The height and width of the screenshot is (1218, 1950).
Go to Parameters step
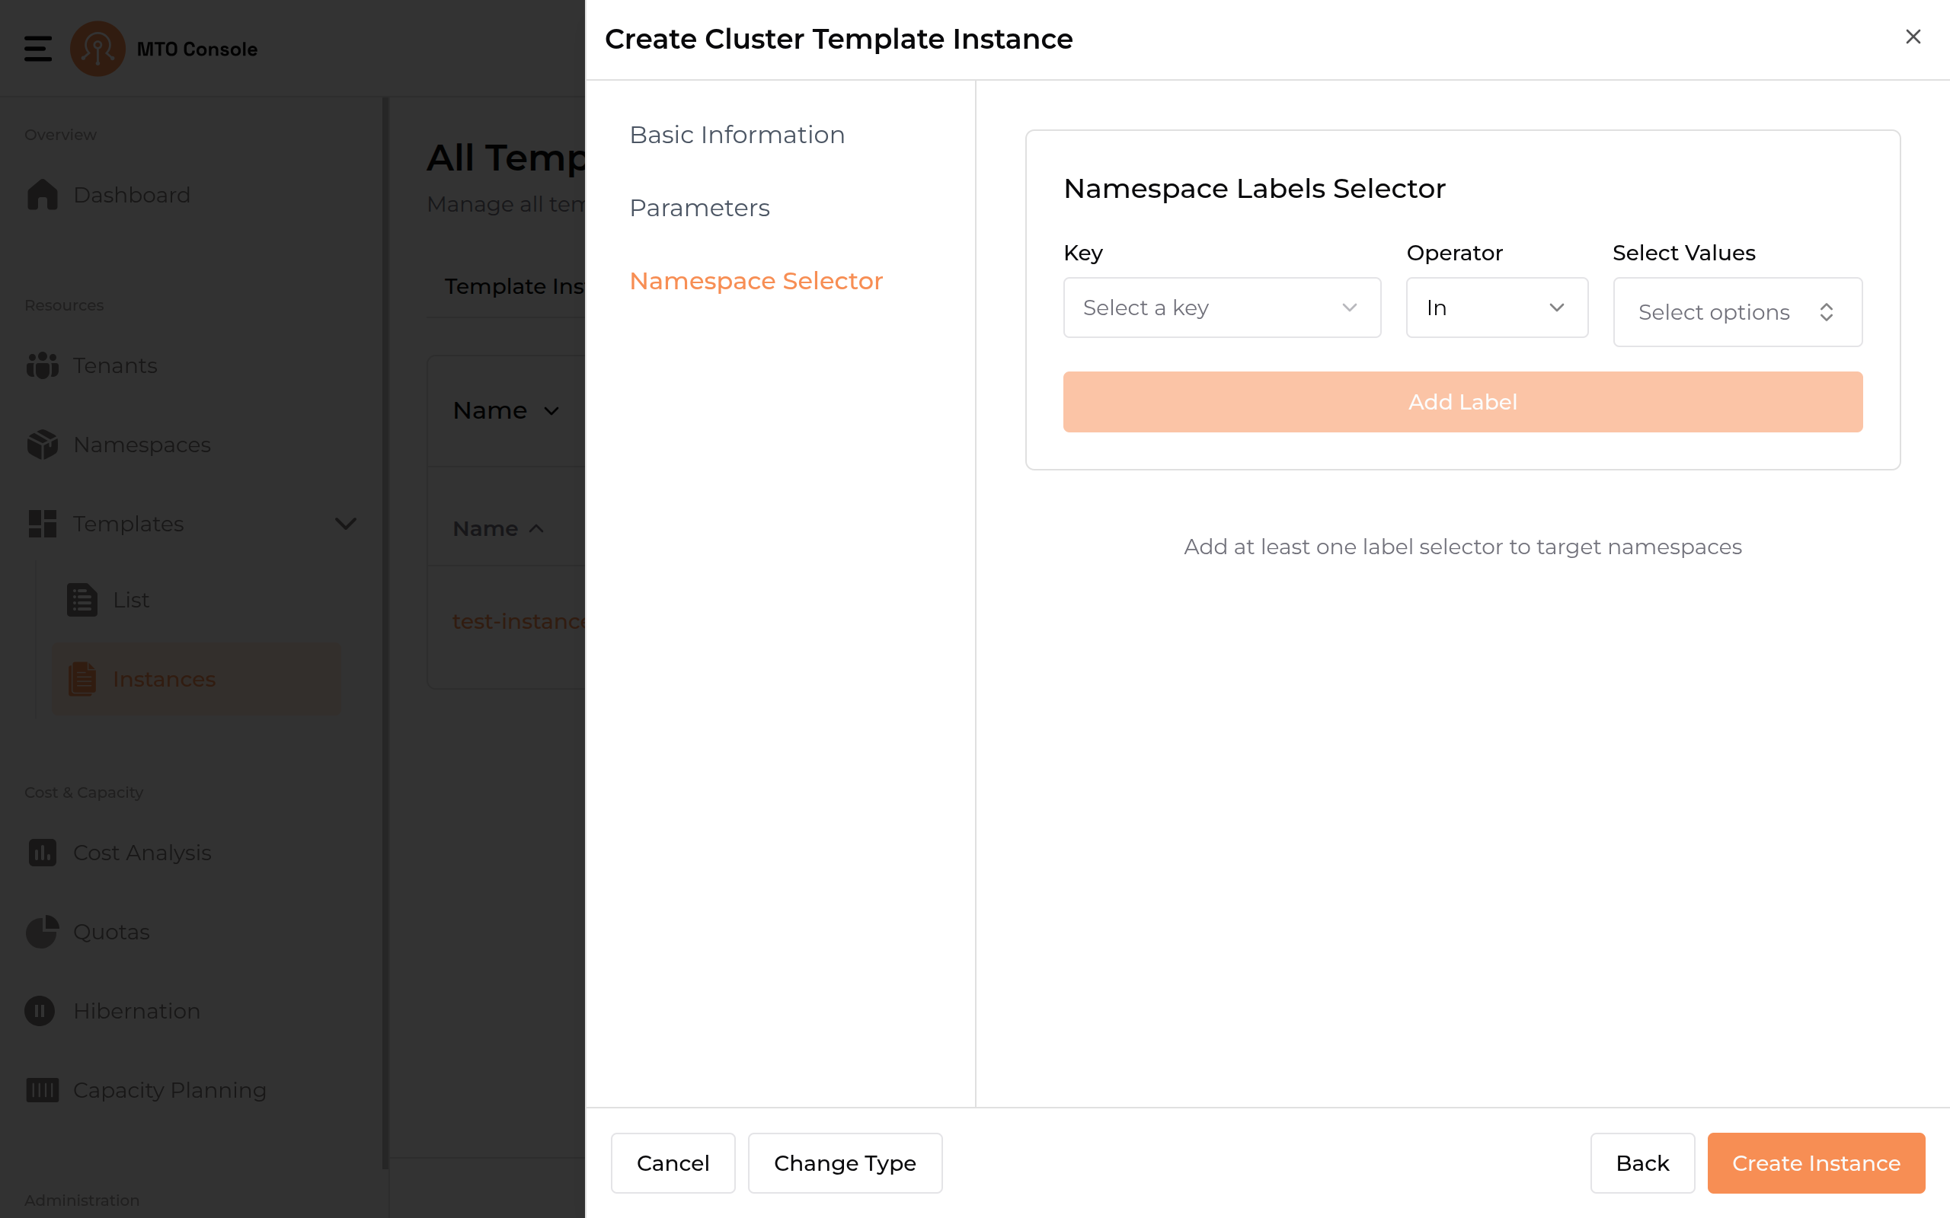698,208
